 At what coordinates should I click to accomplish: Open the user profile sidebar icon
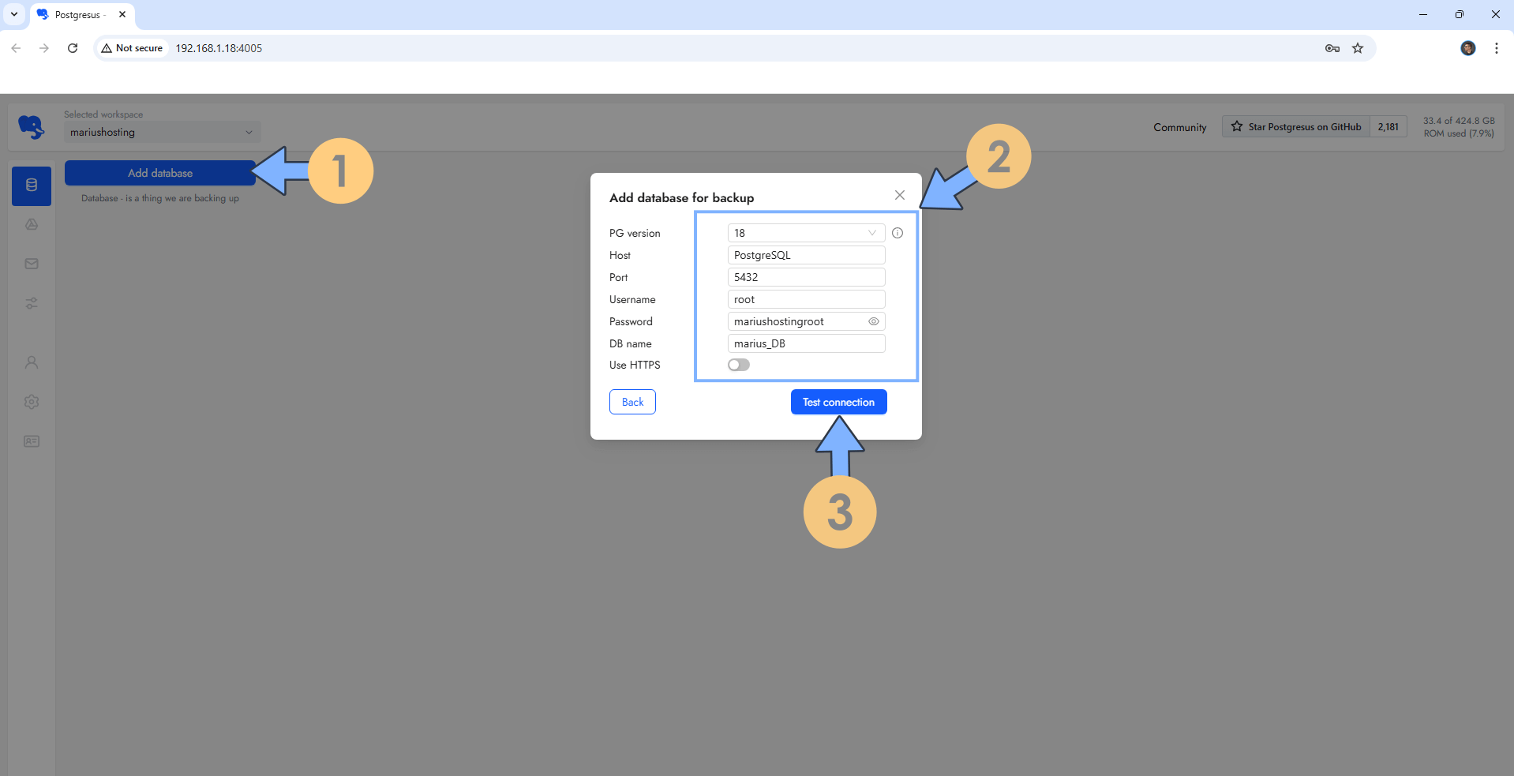pos(32,362)
